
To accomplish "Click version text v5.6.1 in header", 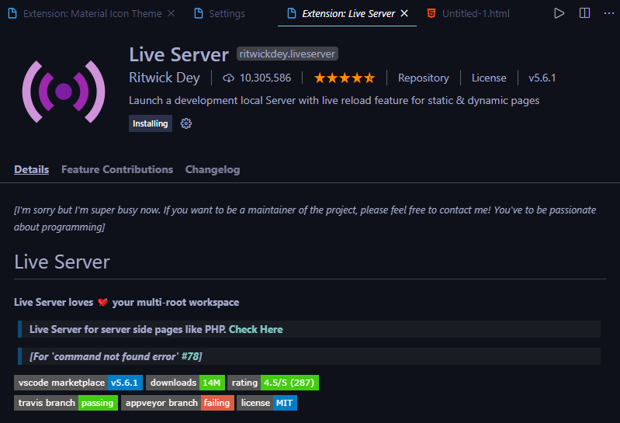I will coord(542,78).
